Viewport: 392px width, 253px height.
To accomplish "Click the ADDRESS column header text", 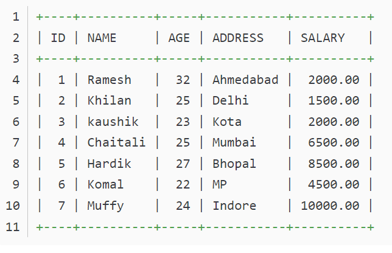I will click(x=238, y=38).
